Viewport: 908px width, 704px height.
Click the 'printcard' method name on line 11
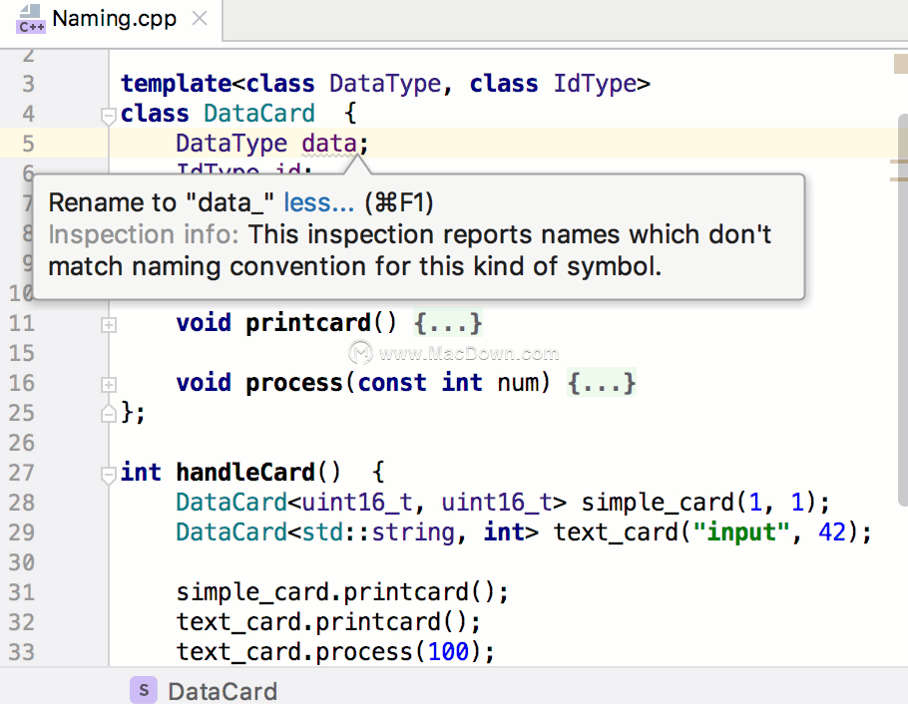click(308, 323)
